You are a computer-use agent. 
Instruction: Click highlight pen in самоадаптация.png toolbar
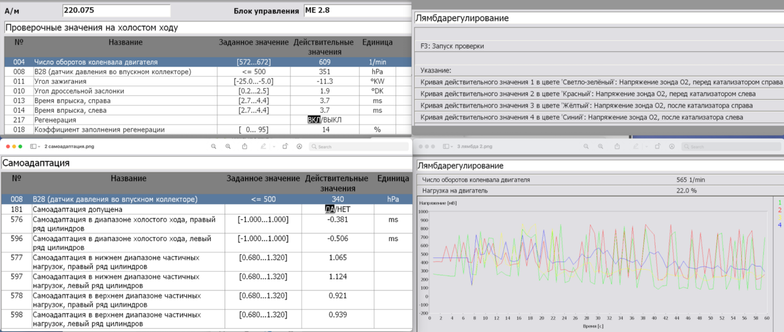[x=263, y=147]
